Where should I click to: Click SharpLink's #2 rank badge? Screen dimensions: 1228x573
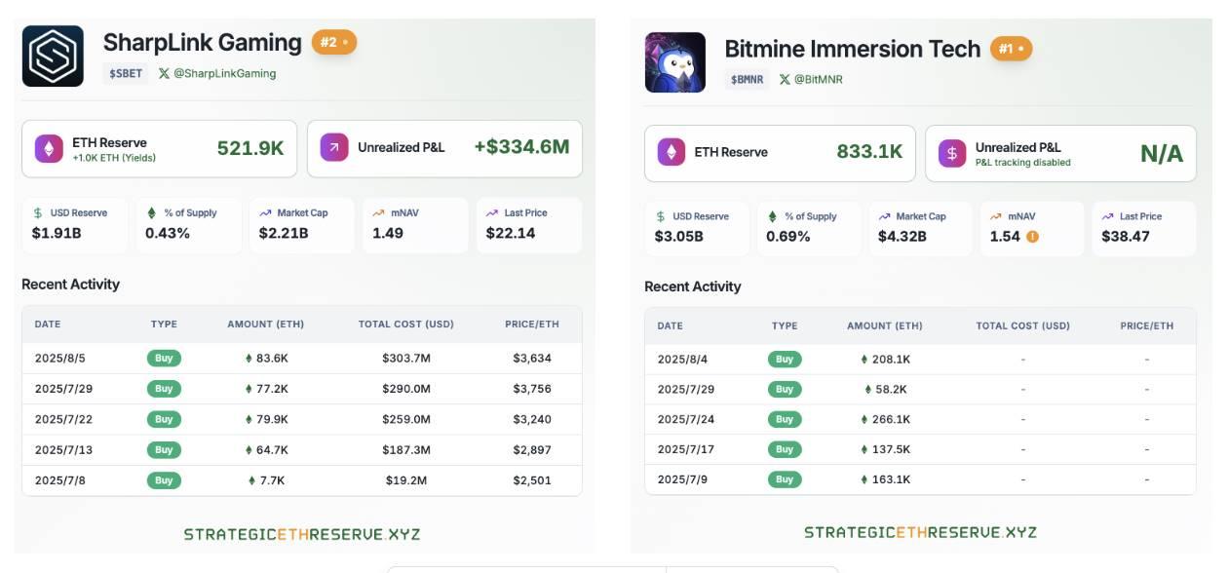[x=333, y=42]
